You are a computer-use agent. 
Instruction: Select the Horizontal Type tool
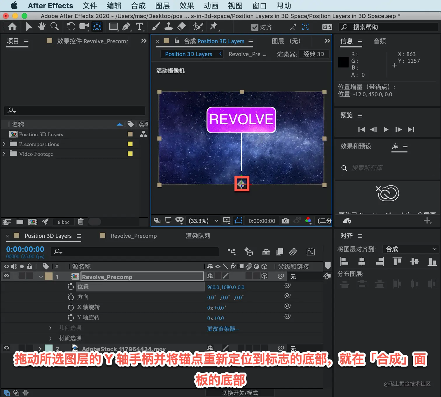pyautogui.click(x=139, y=27)
